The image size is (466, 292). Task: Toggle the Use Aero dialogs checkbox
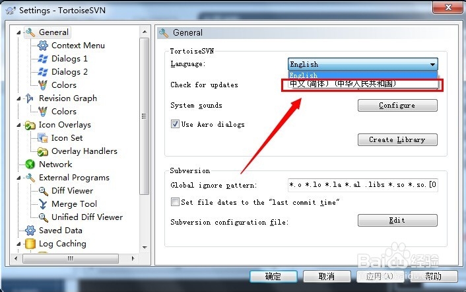click(175, 124)
